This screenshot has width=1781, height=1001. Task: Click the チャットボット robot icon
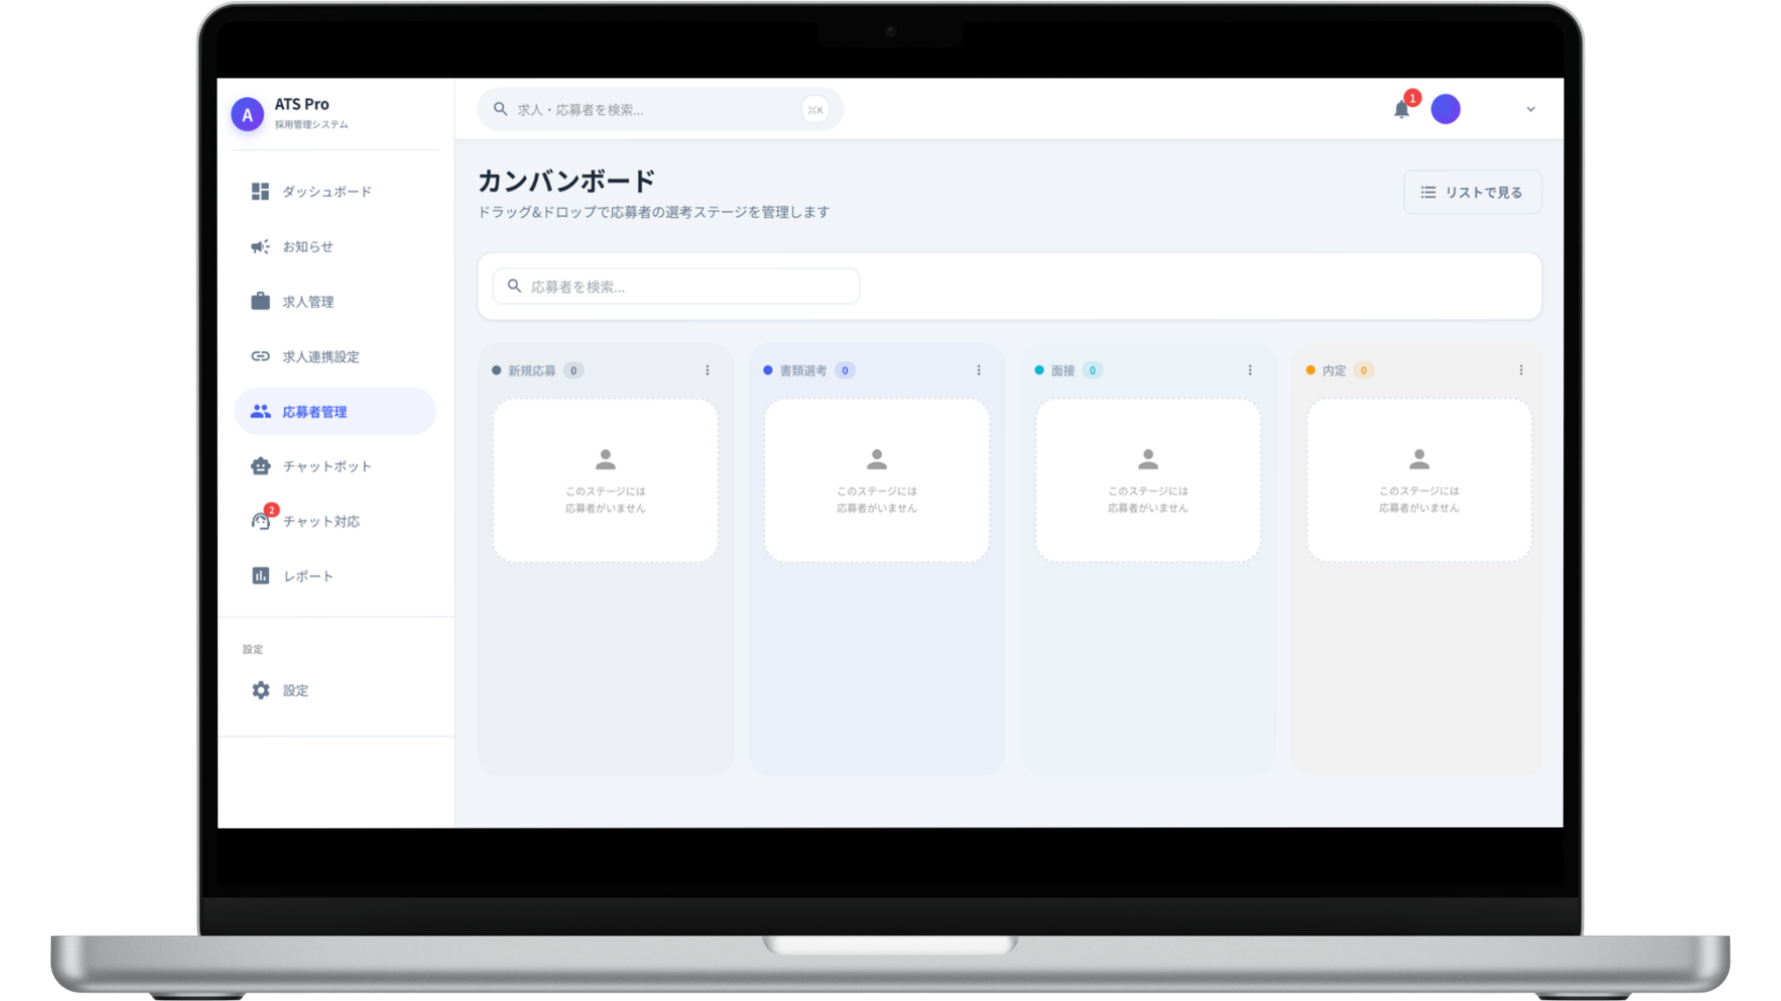tap(261, 466)
